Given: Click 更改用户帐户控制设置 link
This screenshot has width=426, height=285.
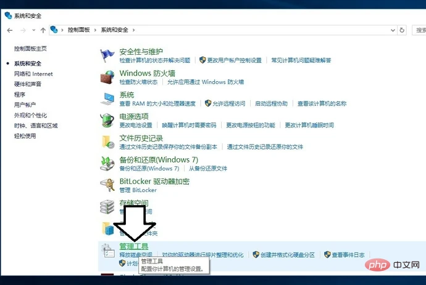Looking at the screenshot, I should tap(234, 60).
